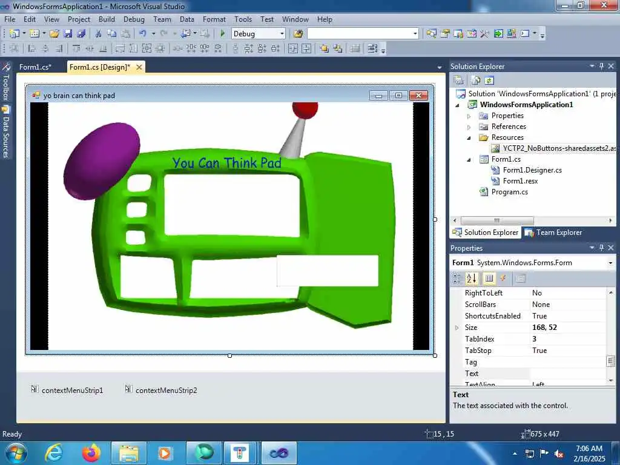
Task: Select contextMenuStrip2 in the component tray
Action: 161,391
